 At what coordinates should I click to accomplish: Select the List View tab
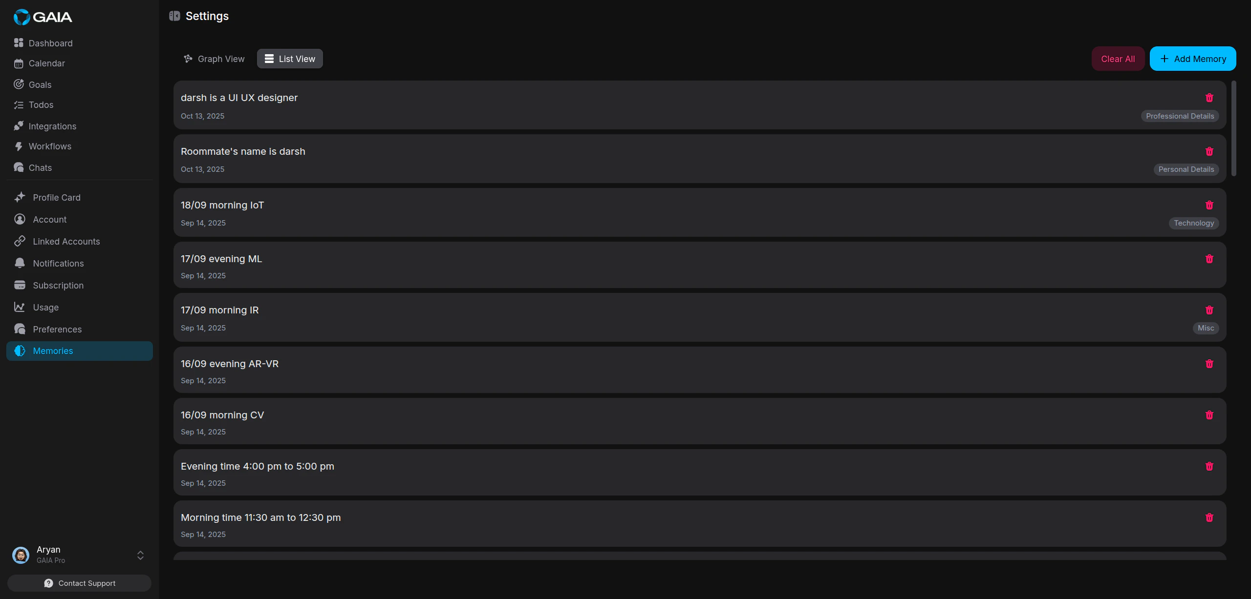[x=289, y=58]
